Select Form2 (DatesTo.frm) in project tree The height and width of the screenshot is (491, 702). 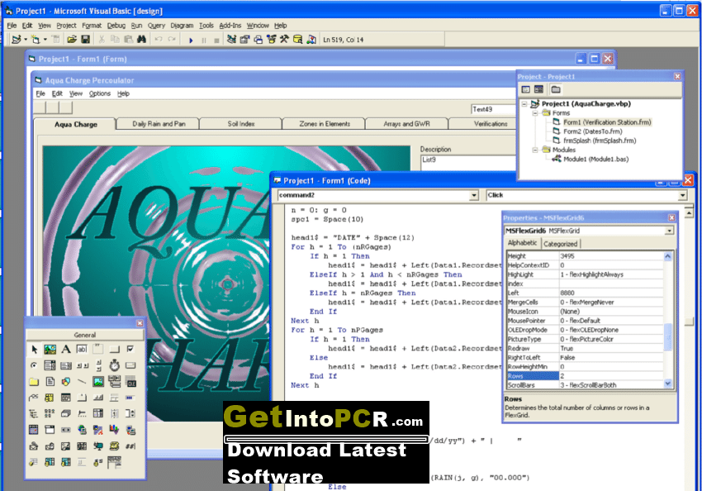[x=592, y=131]
